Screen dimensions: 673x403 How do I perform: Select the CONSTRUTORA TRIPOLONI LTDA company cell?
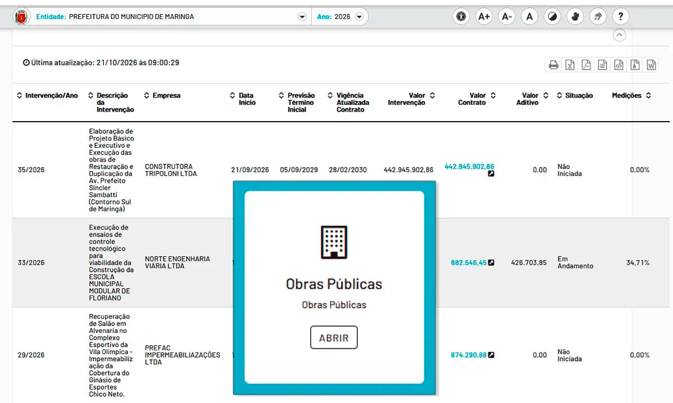point(171,170)
